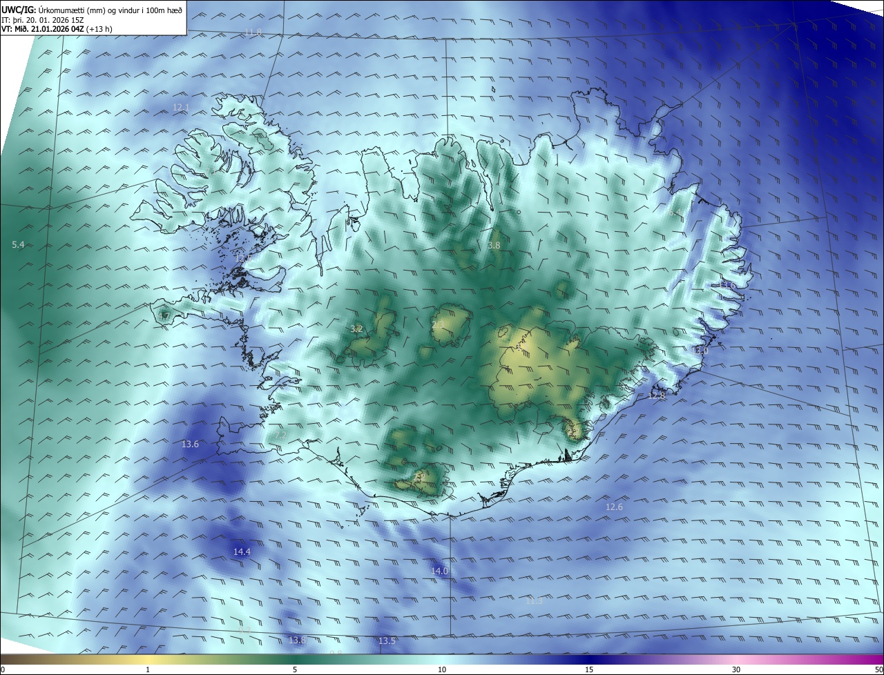
Task: Click the 3.2 value label
Action: pos(356,329)
